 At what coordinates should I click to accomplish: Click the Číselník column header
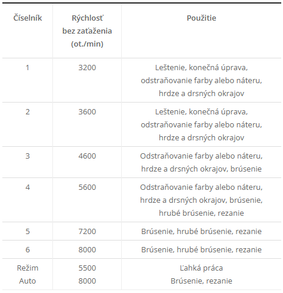(x=28, y=18)
